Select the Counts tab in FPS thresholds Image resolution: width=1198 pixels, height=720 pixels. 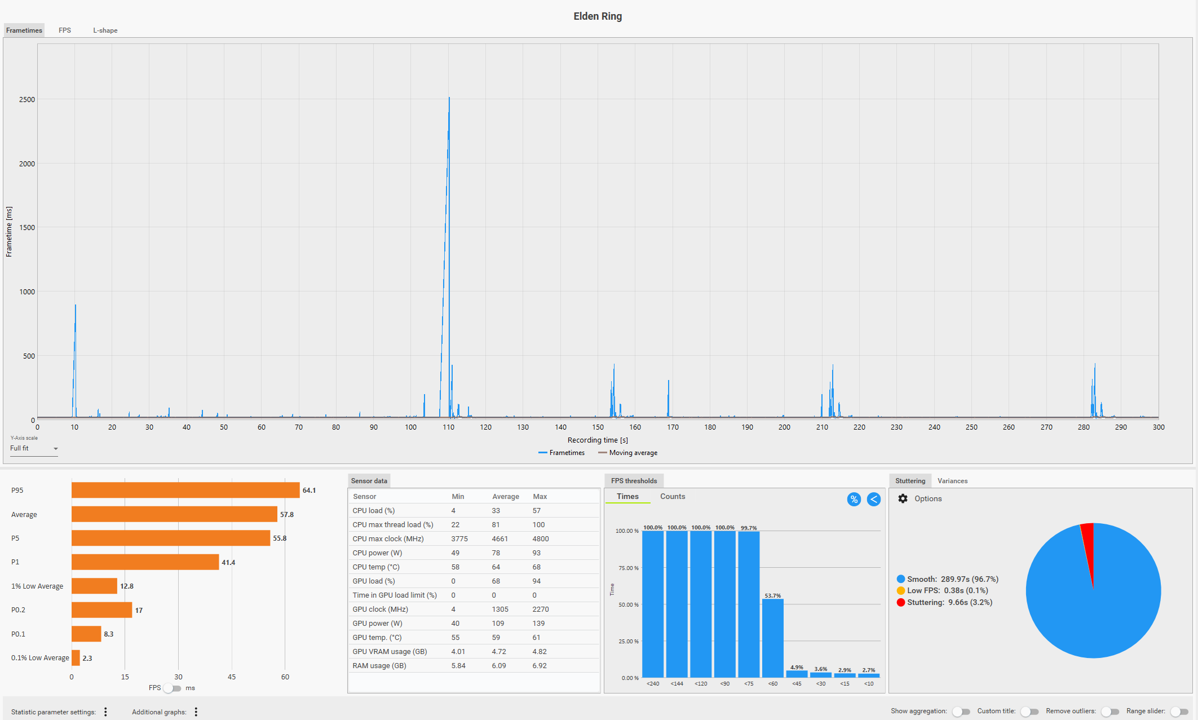[x=672, y=496]
